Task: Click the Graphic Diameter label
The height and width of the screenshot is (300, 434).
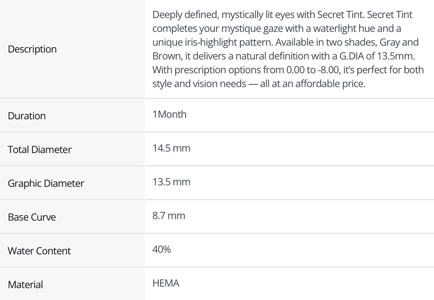Action: click(x=46, y=183)
